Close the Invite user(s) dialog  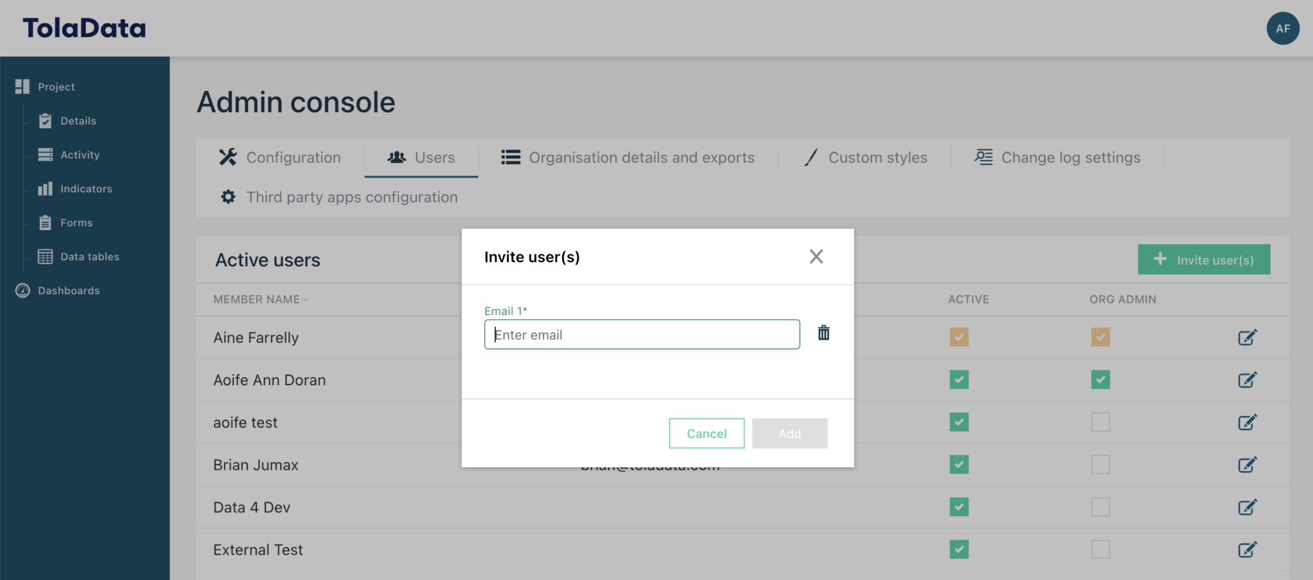816,256
